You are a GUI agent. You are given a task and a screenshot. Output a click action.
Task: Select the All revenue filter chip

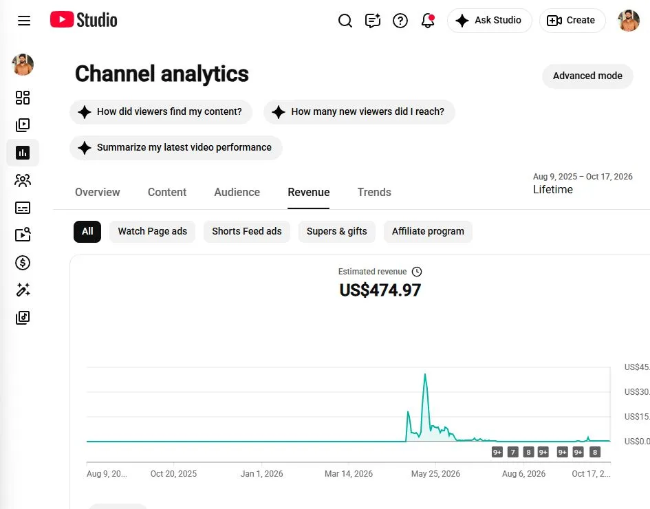[87, 232]
